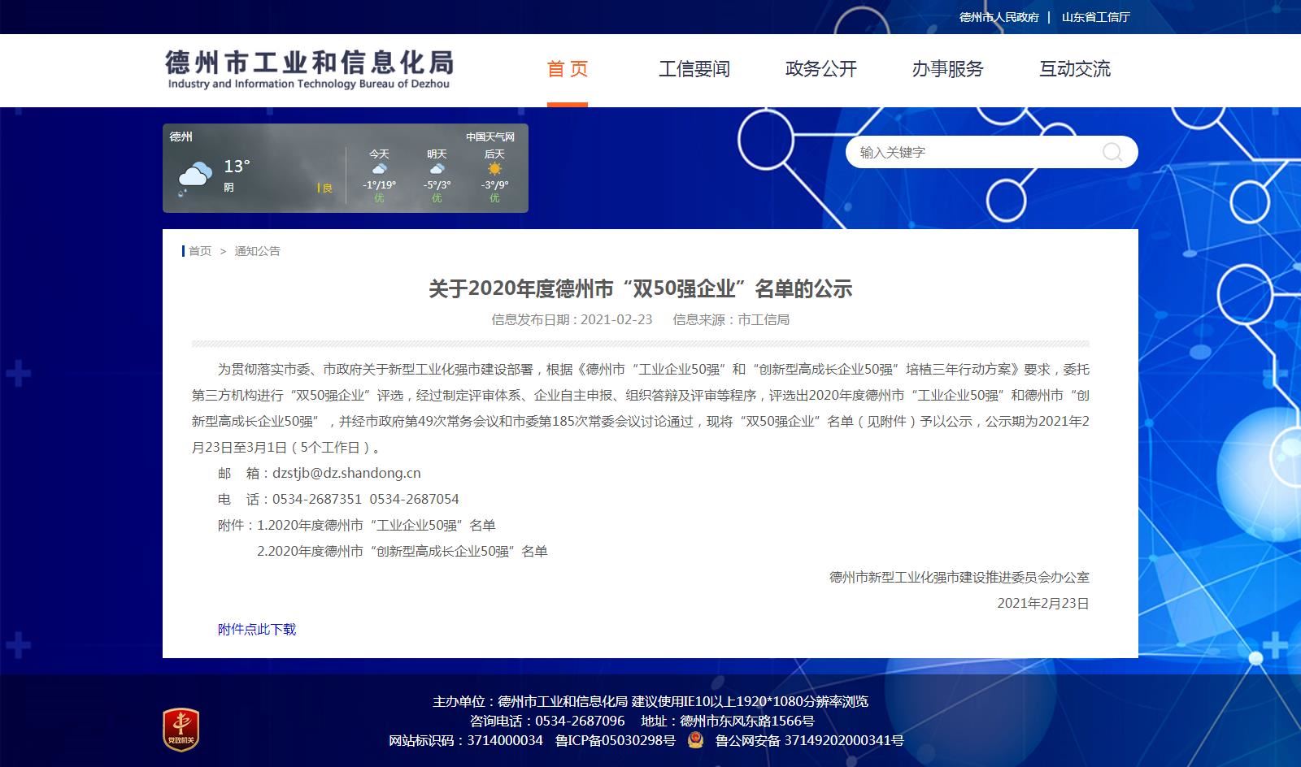Click the article title 关于2020年度德州市双50强企业
Viewport: 1301px width, 767px height.
tap(641, 288)
